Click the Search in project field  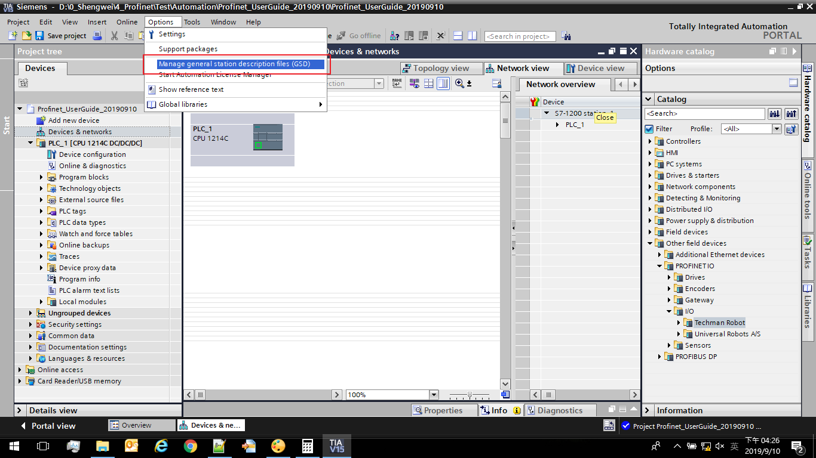click(520, 36)
